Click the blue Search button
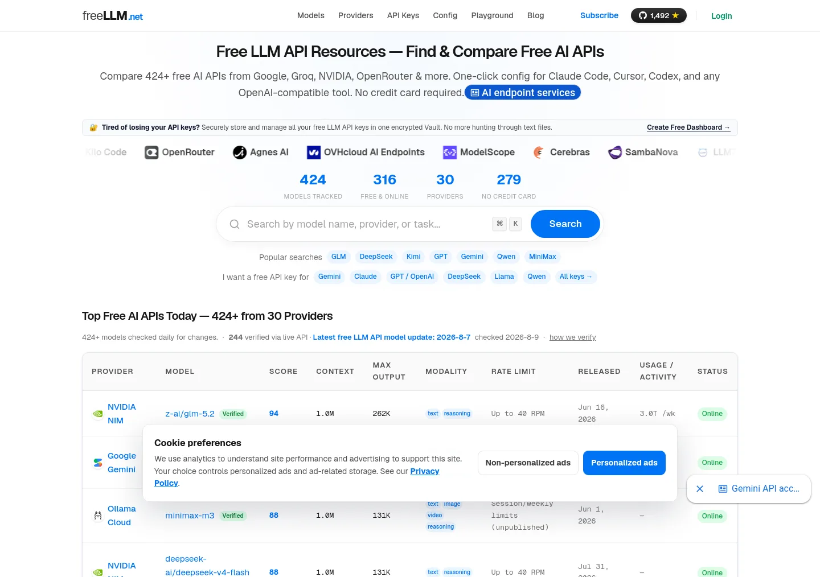820x577 pixels. click(565, 224)
